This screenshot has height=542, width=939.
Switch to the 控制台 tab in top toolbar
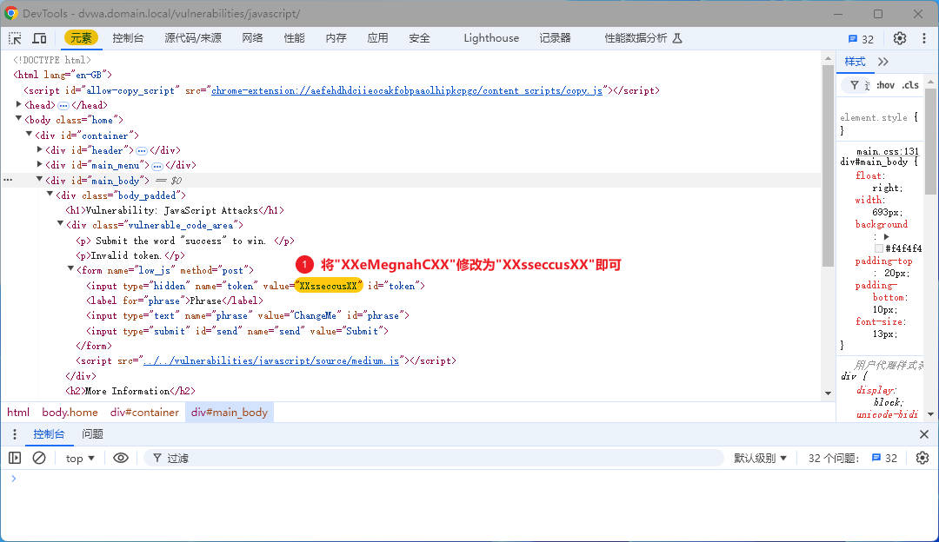[x=128, y=38]
